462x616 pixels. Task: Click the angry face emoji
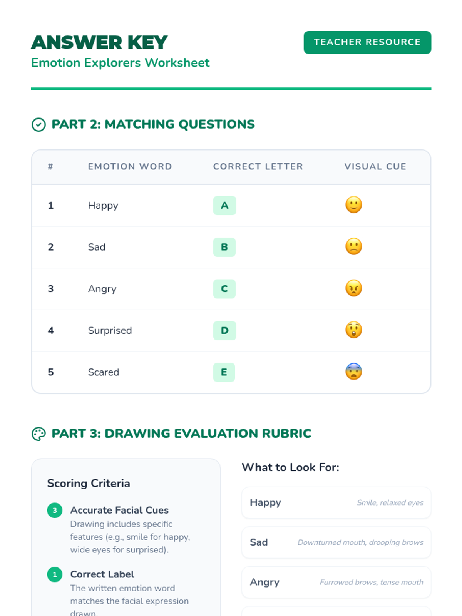(x=353, y=288)
